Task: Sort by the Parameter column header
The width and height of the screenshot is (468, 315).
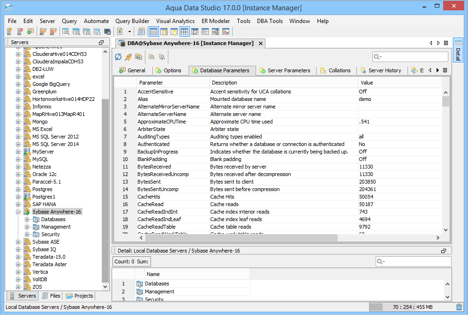Action: (x=173, y=83)
